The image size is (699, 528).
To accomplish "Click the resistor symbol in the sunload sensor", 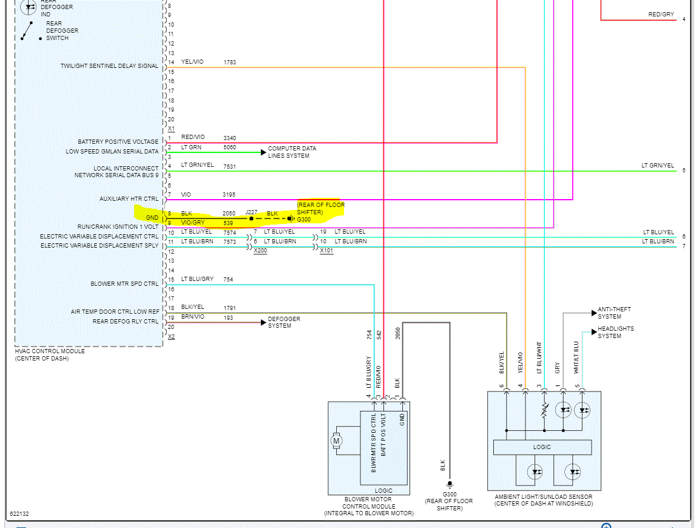I will click(544, 410).
